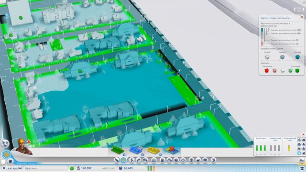Click the green smiley on blue house roof
The height and width of the screenshot is (172, 306).
click(80, 71)
